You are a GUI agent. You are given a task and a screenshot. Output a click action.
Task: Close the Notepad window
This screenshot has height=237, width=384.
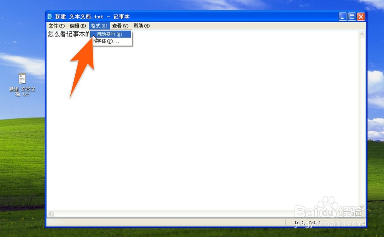(361, 16)
